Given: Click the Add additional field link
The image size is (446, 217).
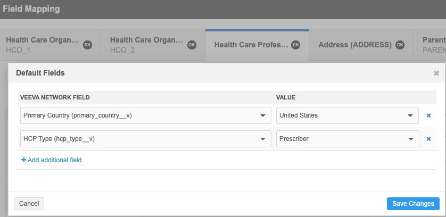Looking at the screenshot, I should tap(54, 160).
